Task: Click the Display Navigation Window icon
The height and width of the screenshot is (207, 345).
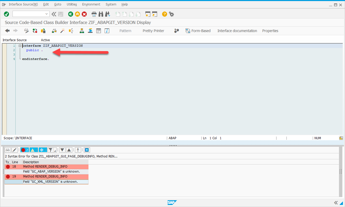Action: pyautogui.click(x=90, y=31)
